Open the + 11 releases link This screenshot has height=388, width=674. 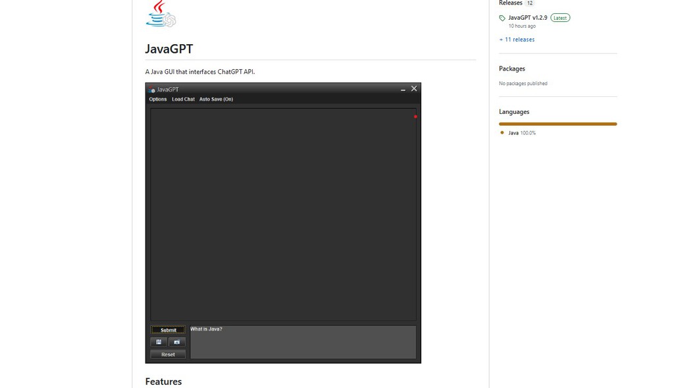(x=516, y=40)
